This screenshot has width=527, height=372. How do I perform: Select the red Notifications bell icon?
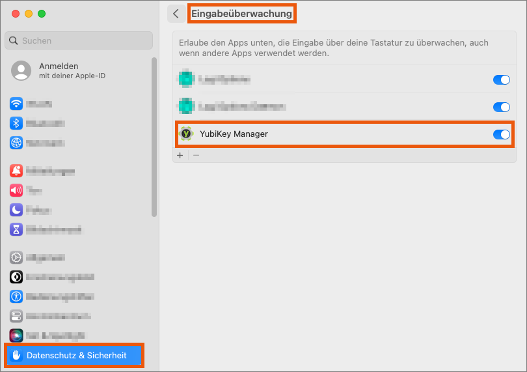coord(16,171)
